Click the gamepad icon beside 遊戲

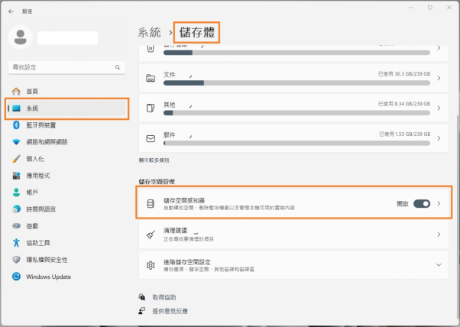(x=17, y=226)
